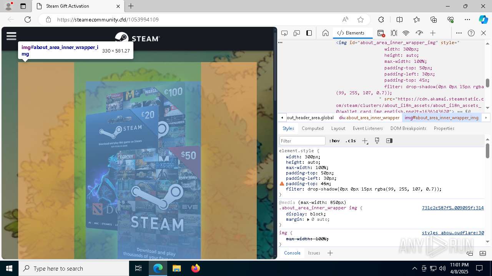492x276 pixels.
Task: Select div.about_area_inner_wrapper breadcrumb
Action: pyautogui.click(x=369, y=118)
